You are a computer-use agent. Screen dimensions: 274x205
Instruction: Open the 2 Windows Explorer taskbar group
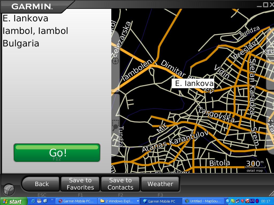point(119,201)
